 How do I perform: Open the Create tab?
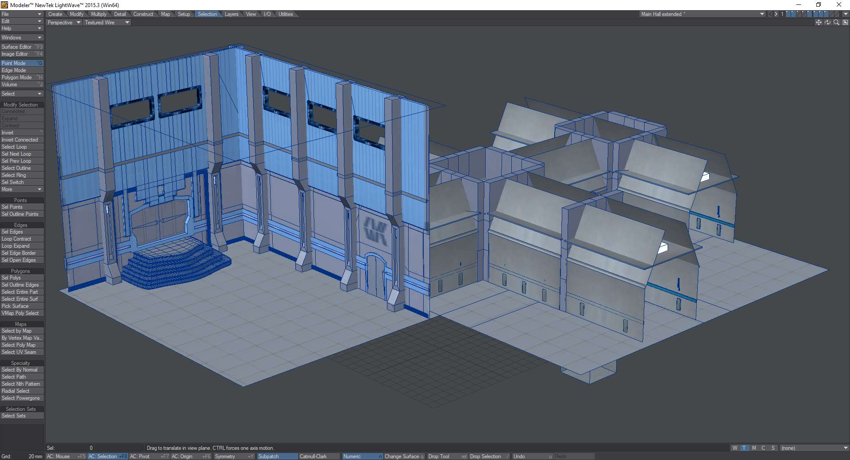[55, 14]
